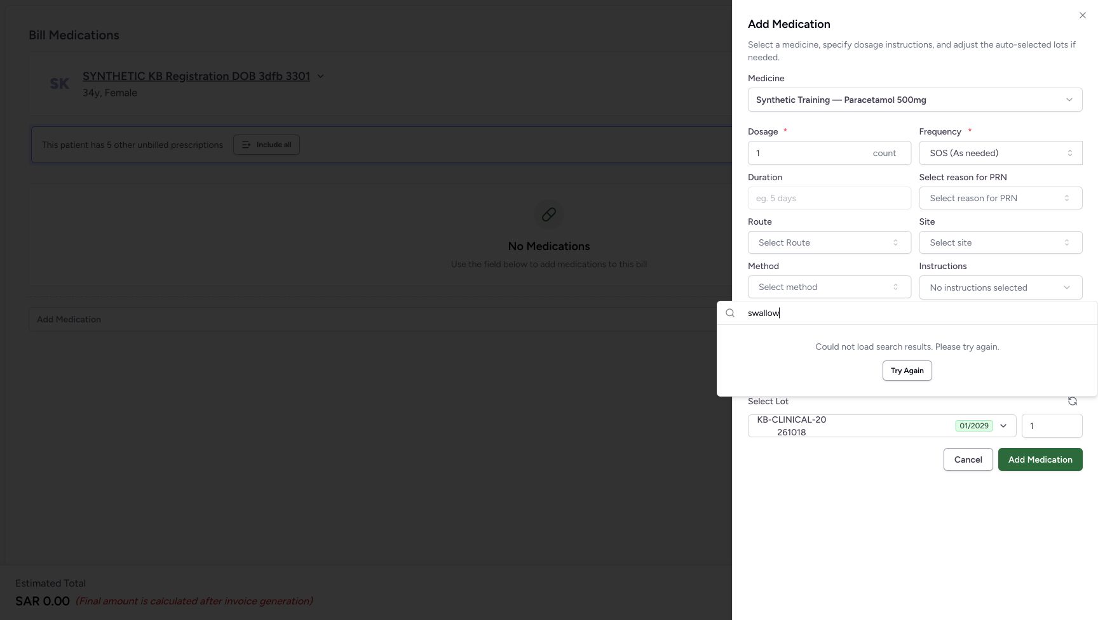Open the patient name link

point(196,76)
